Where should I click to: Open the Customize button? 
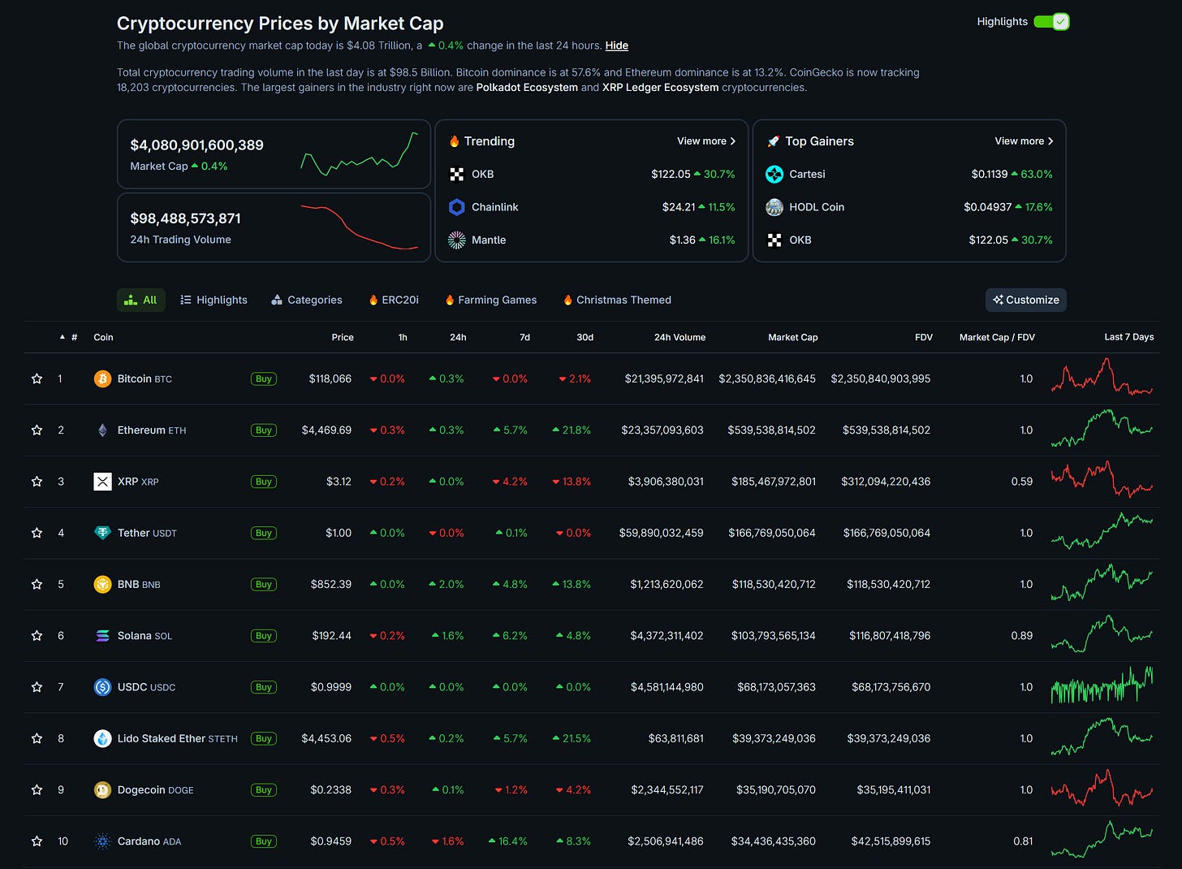1026,300
